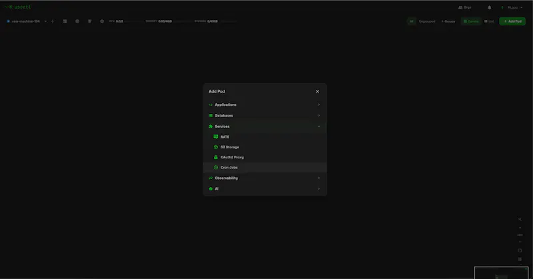Close the Add Pod dialog

(318, 91)
